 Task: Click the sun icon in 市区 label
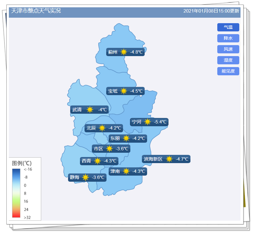(109, 149)
